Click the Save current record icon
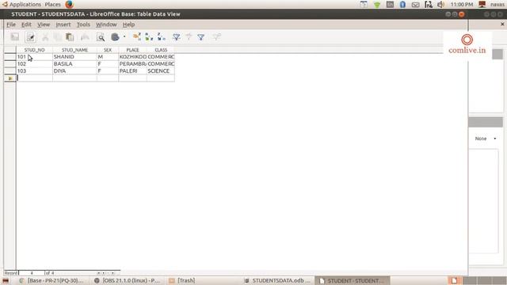The width and height of the screenshot is (507, 285). 15,37
